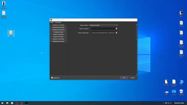The image size is (187, 105).
Task: Open File Explorer from the taskbar
Action: tap(7, 103)
